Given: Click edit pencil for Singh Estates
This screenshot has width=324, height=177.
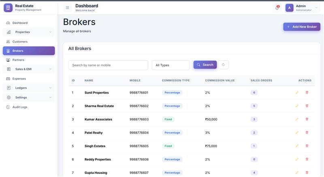Looking at the screenshot, I should coord(297,146).
